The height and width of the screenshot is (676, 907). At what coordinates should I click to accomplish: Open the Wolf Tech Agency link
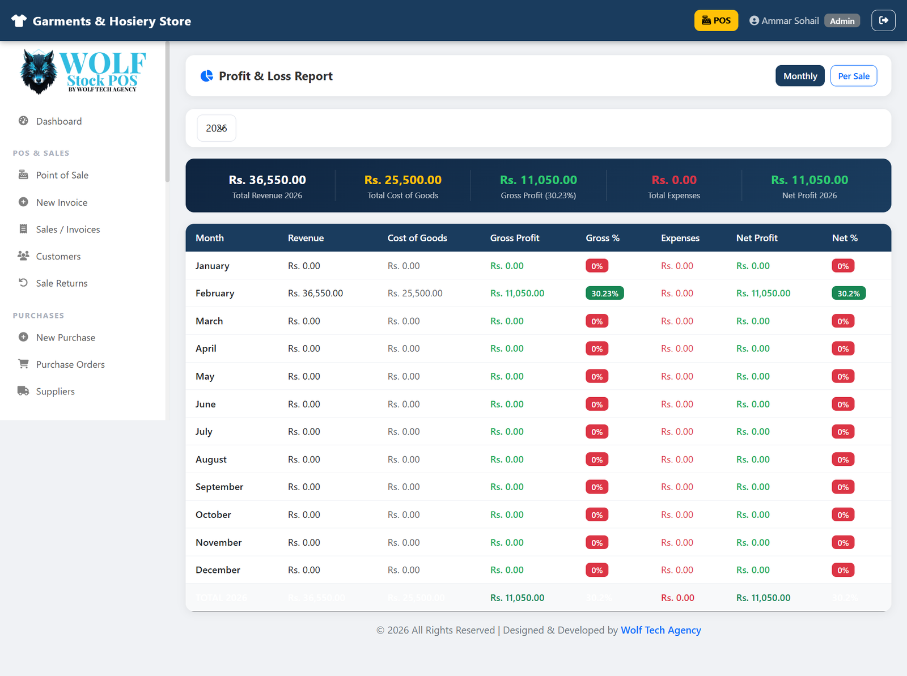point(660,630)
